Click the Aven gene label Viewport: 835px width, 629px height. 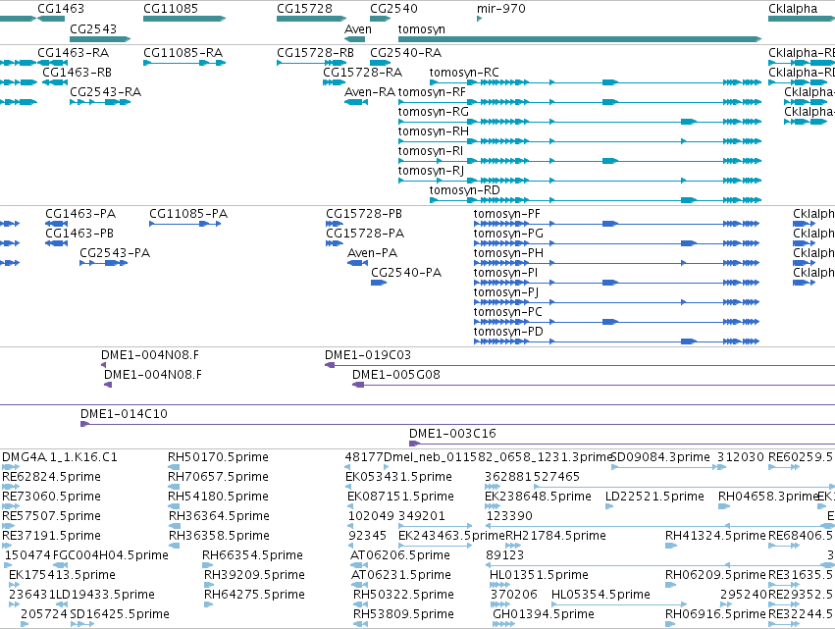pos(358,28)
